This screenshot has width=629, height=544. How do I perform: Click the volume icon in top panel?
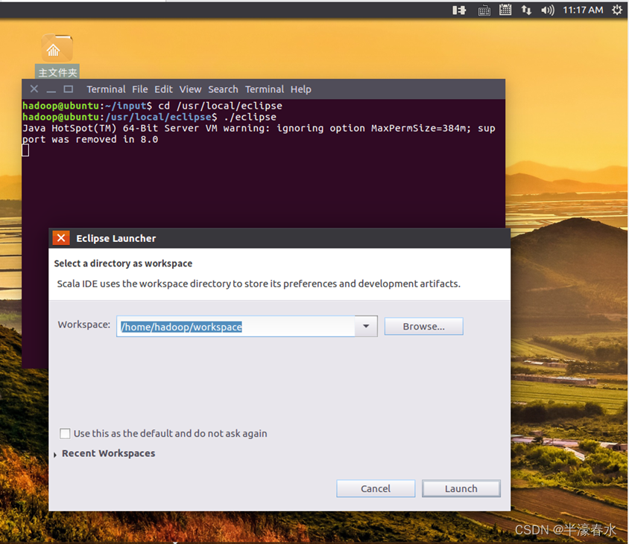(x=548, y=10)
